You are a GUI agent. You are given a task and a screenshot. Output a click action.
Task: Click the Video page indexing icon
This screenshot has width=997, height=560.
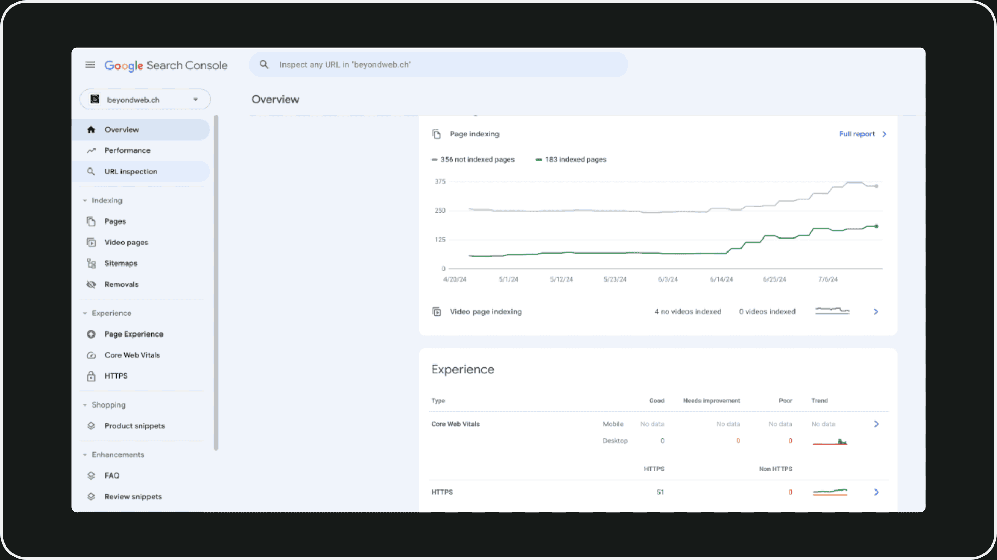(x=437, y=312)
